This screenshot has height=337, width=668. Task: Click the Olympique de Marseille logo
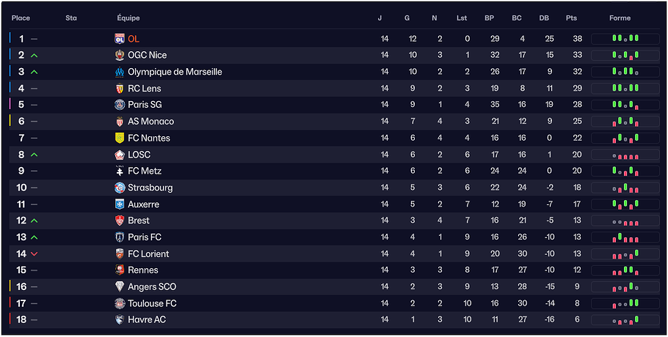pos(120,72)
